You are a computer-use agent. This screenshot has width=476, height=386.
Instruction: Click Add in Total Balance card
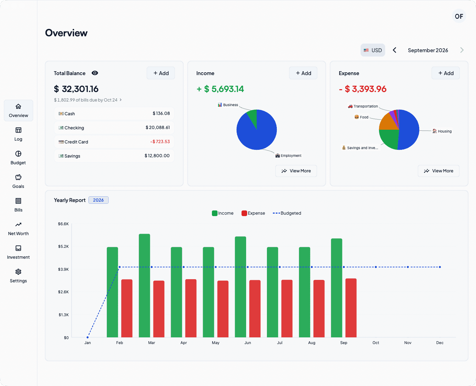tap(161, 73)
